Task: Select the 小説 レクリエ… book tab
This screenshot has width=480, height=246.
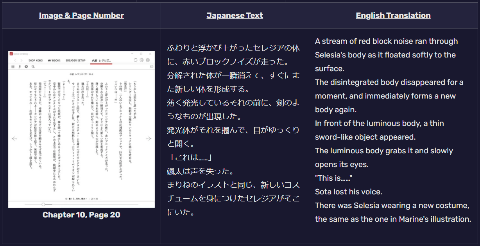Action: 101,61
